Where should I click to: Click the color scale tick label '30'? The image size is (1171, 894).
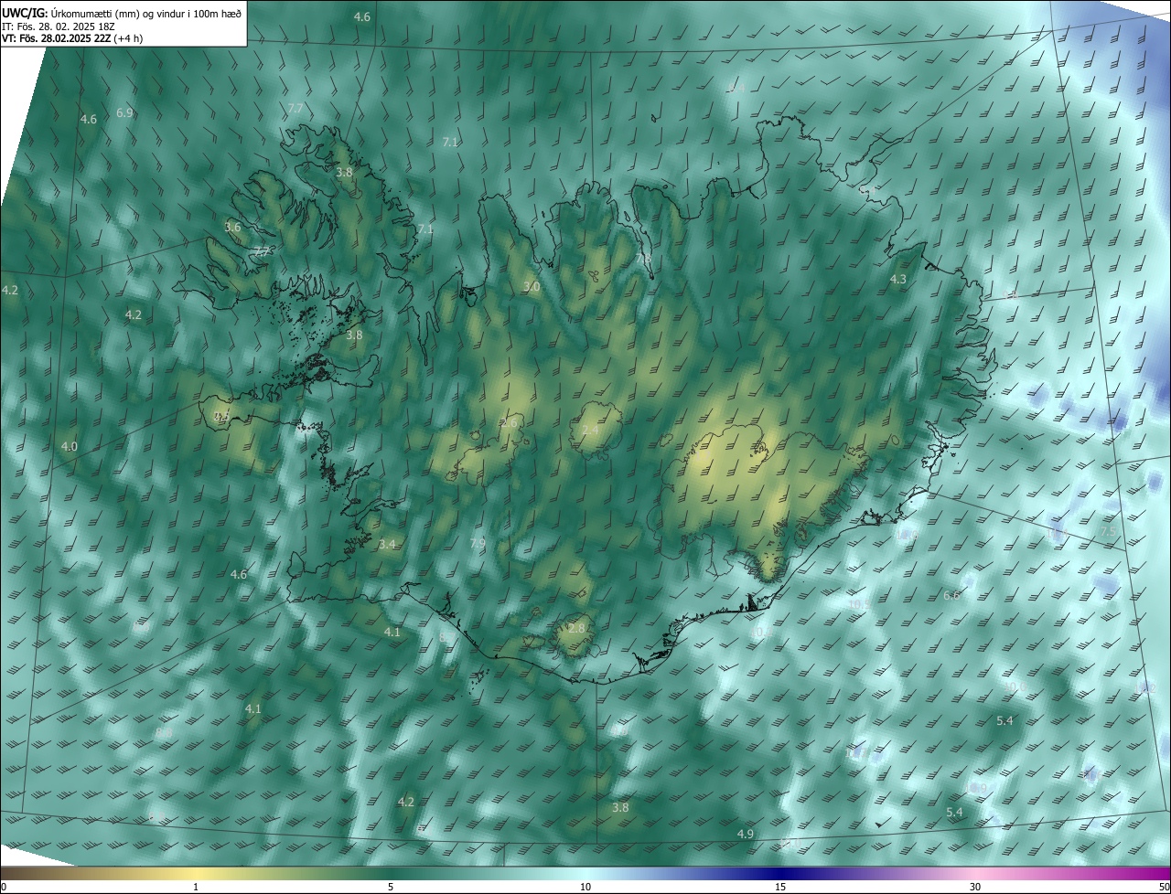click(975, 887)
